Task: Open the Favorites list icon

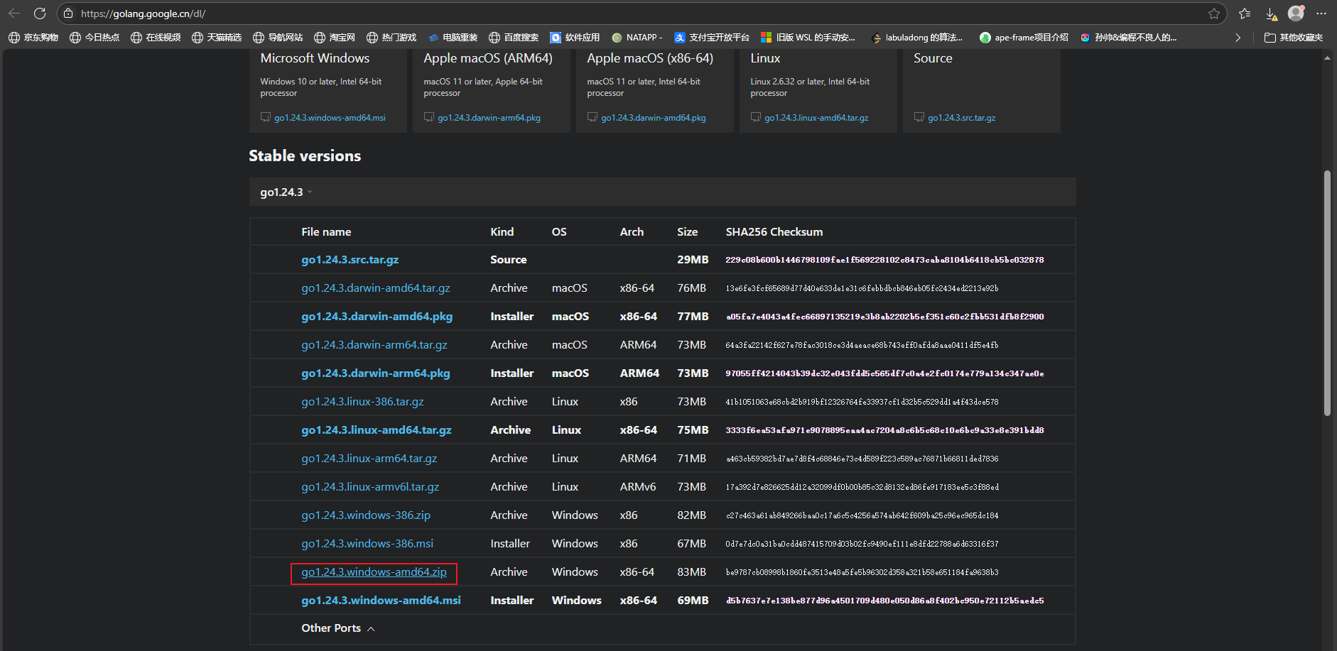Action: (x=1245, y=13)
